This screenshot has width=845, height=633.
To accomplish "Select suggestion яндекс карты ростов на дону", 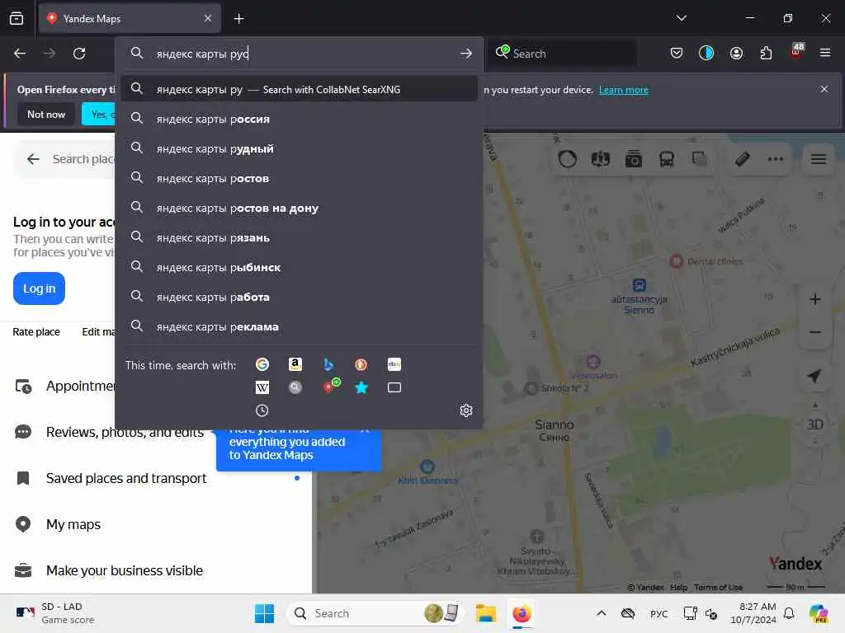I will pyautogui.click(x=299, y=208).
